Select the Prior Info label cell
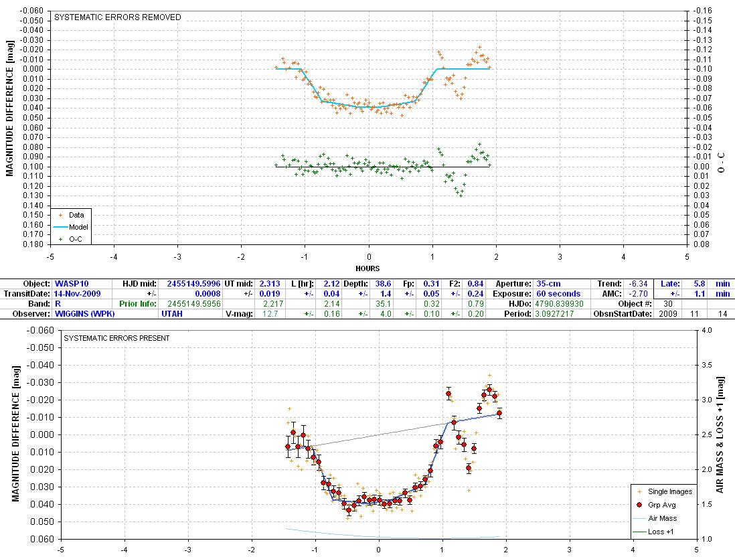Viewport: 735px width, 557px height. point(138,303)
